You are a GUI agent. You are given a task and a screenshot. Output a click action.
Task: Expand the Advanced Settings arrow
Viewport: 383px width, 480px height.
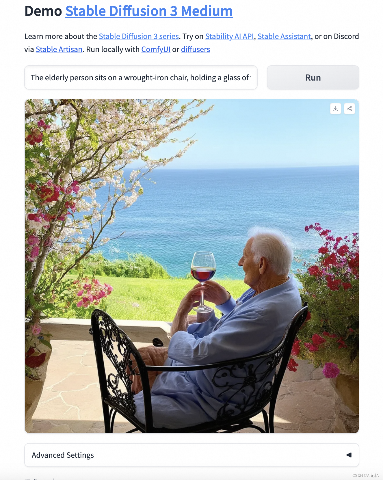349,455
